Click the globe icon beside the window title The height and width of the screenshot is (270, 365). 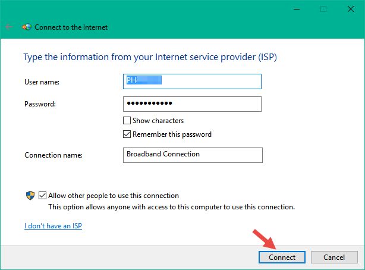27,27
